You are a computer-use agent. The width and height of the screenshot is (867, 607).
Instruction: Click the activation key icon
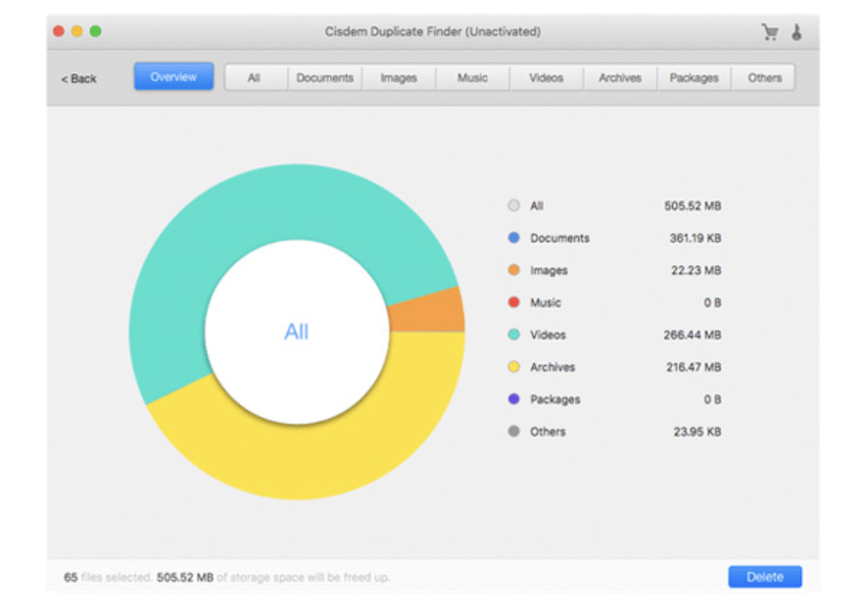[x=796, y=32]
